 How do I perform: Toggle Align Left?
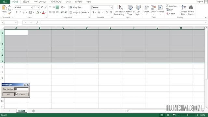(50, 12)
